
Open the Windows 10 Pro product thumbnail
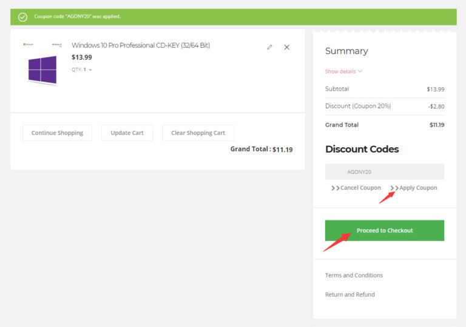click(x=42, y=70)
